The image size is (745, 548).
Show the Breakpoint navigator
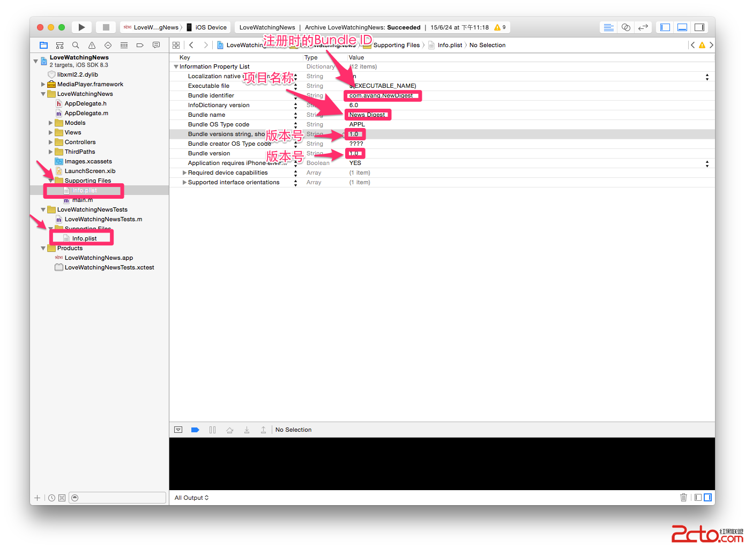pyautogui.click(x=140, y=46)
